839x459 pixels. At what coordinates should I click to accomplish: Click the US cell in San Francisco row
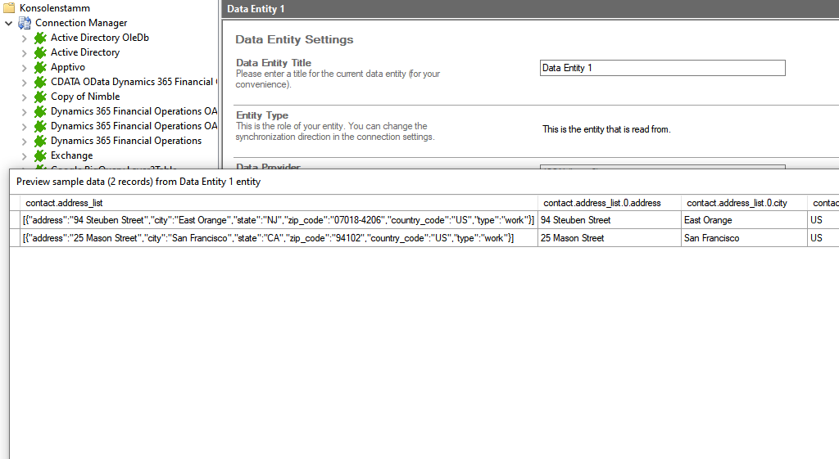(x=823, y=238)
